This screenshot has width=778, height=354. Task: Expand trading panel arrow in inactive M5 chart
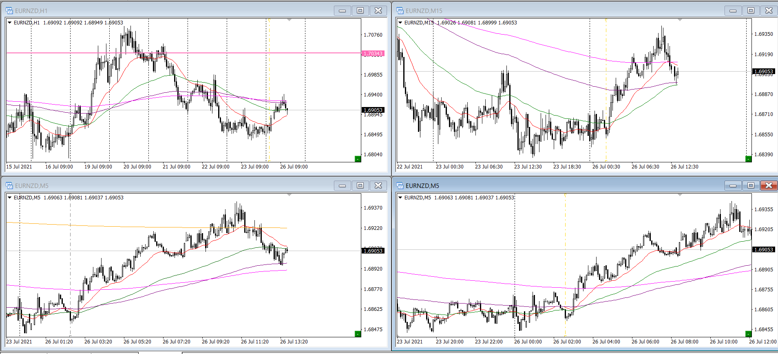pos(10,198)
